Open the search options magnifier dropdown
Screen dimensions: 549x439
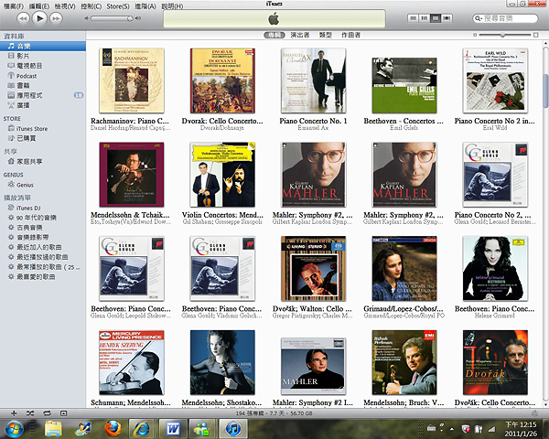[x=478, y=18]
